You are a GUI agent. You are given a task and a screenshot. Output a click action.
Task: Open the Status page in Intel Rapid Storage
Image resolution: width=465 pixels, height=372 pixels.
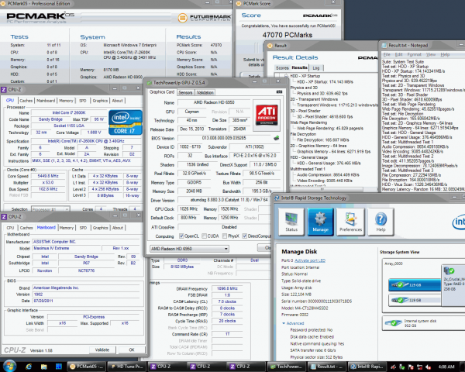tap(292, 221)
